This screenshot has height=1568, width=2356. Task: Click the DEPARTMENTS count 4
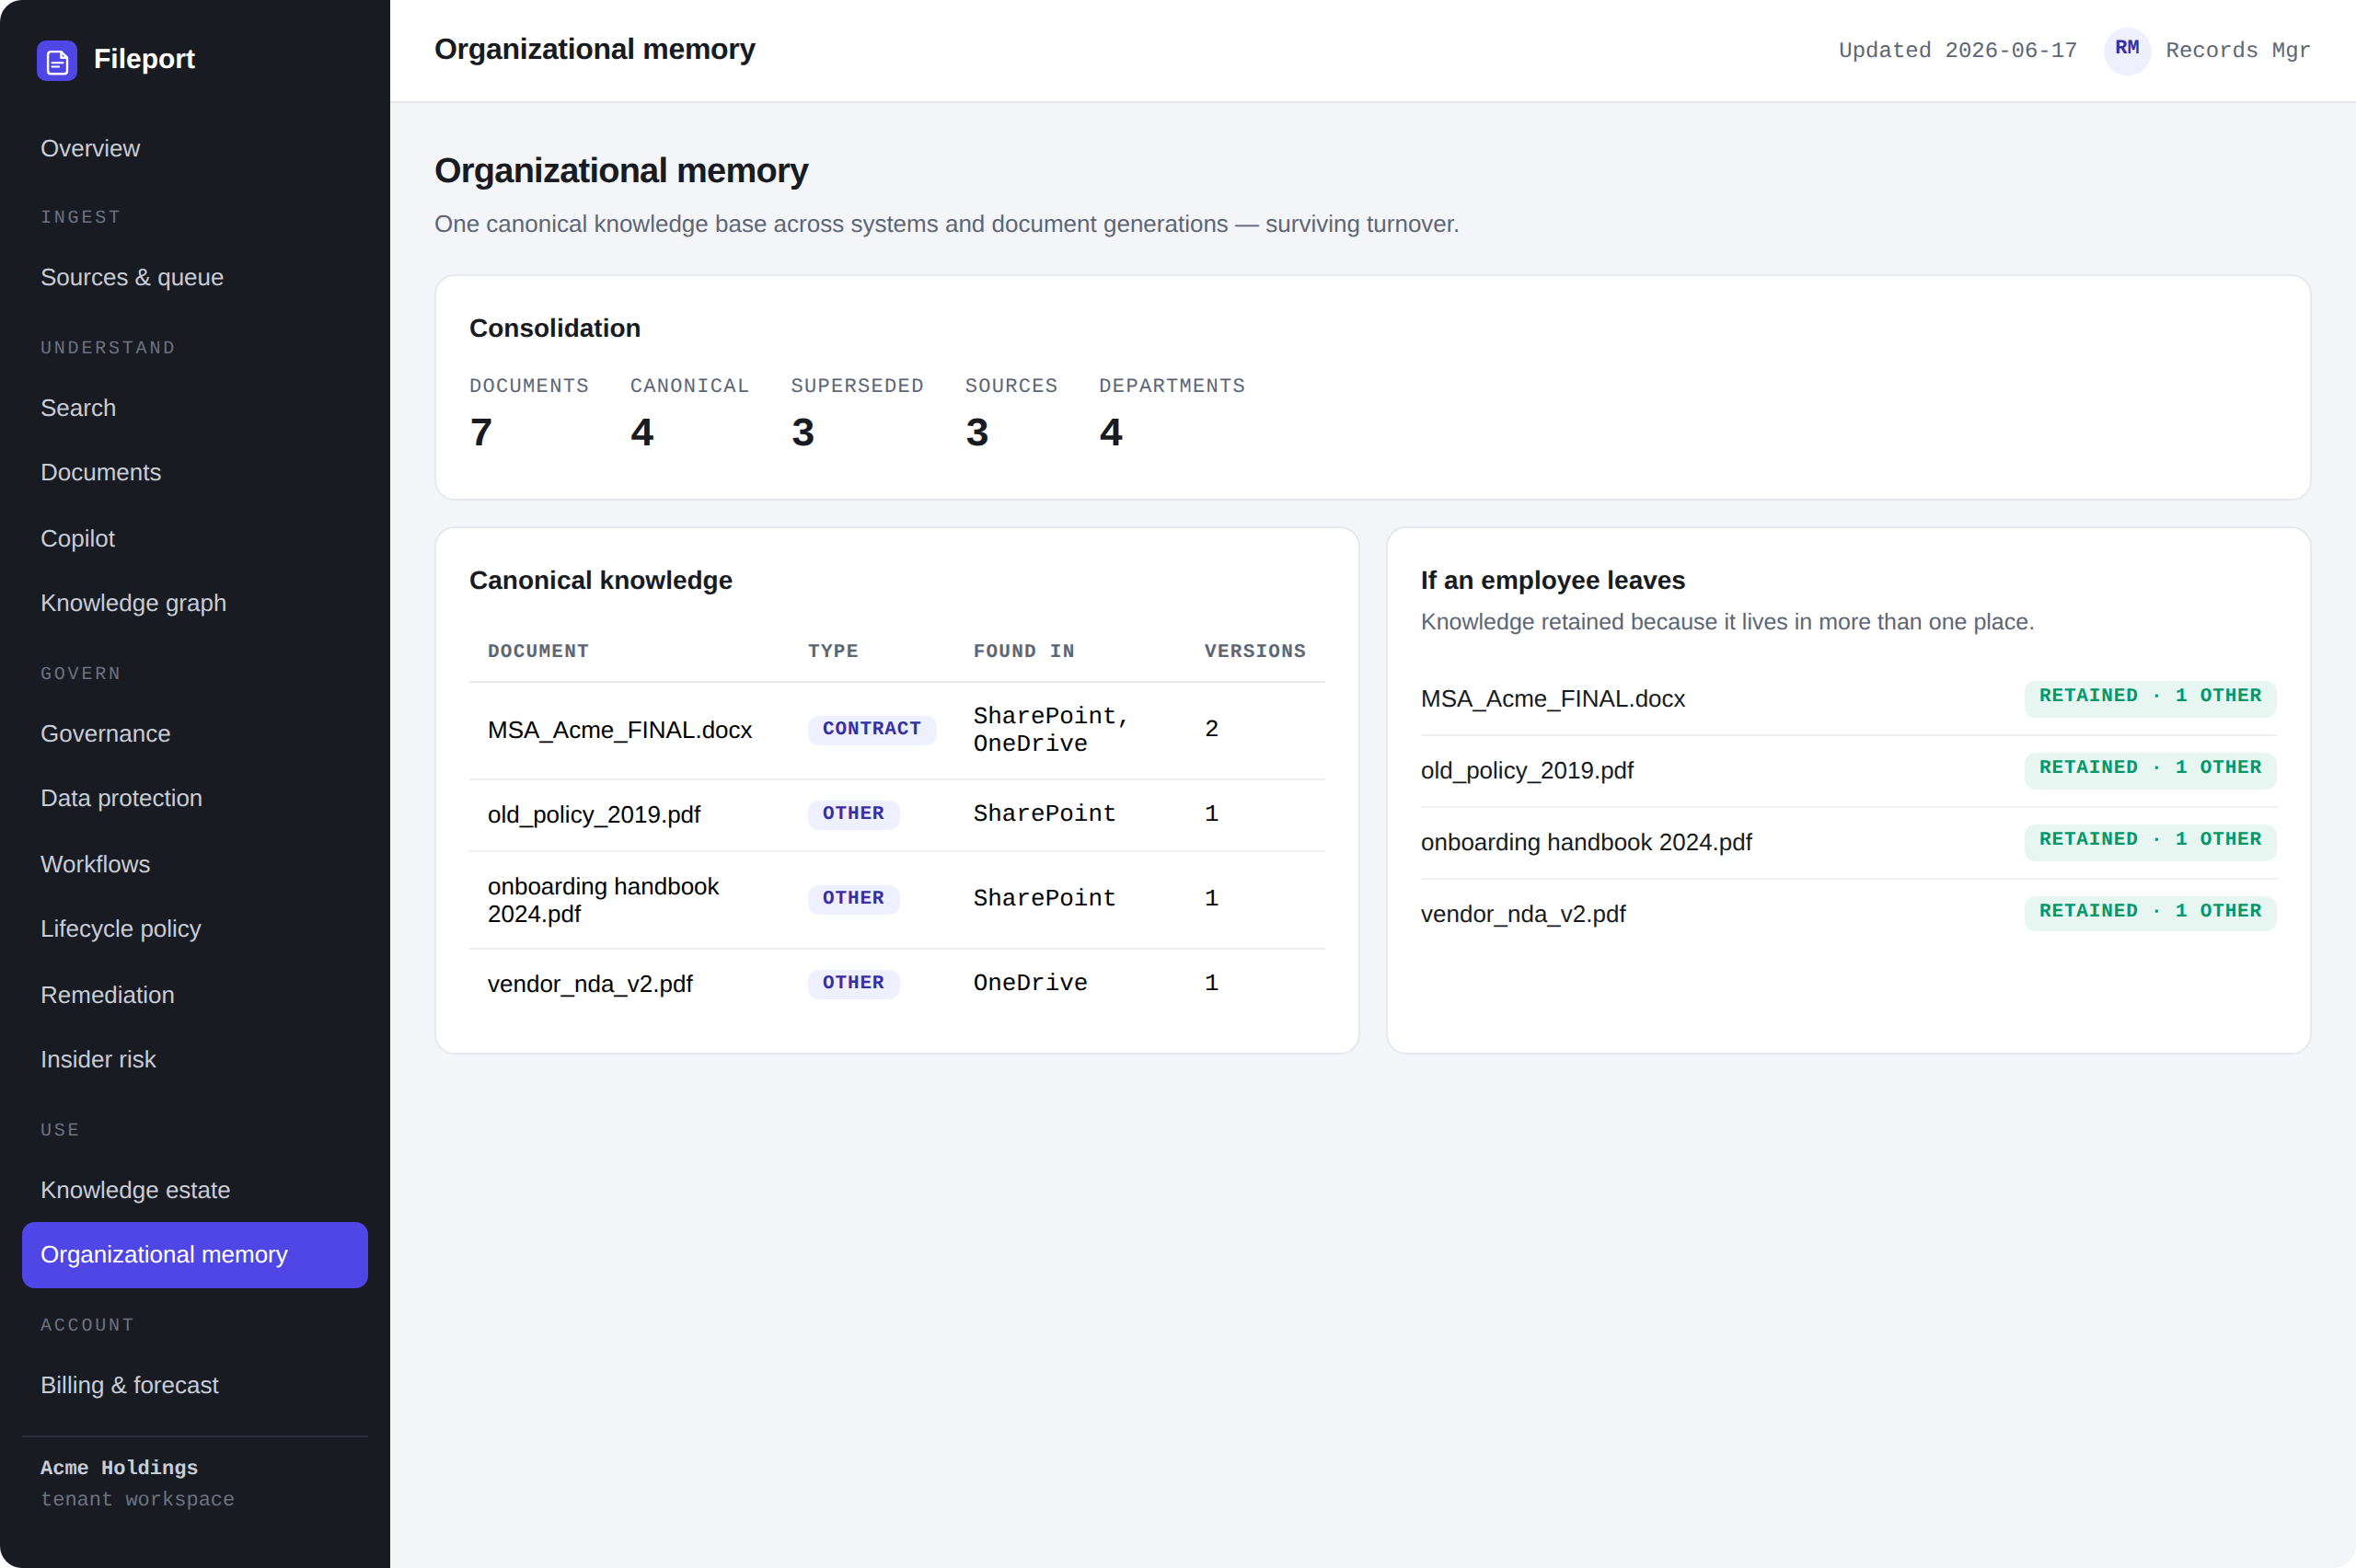pyautogui.click(x=1111, y=432)
